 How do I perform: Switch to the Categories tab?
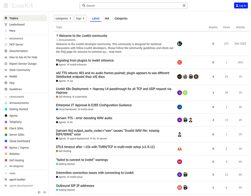point(121,18)
